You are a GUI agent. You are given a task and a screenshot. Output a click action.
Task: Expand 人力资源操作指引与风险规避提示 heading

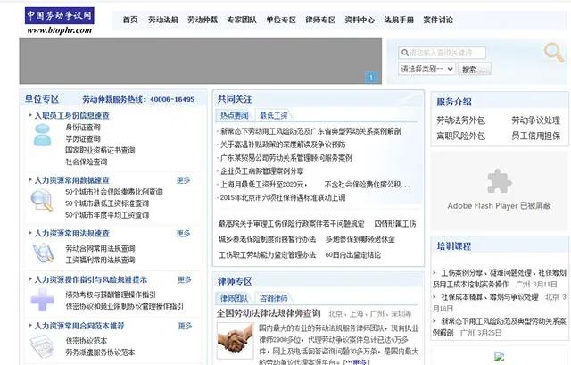pos(91,279)
